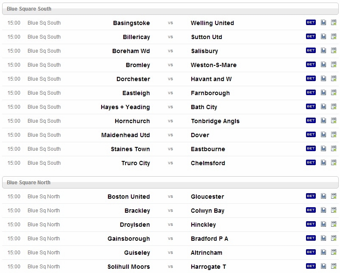Select the Droylsden vs Hinckley fixture row

170,225
